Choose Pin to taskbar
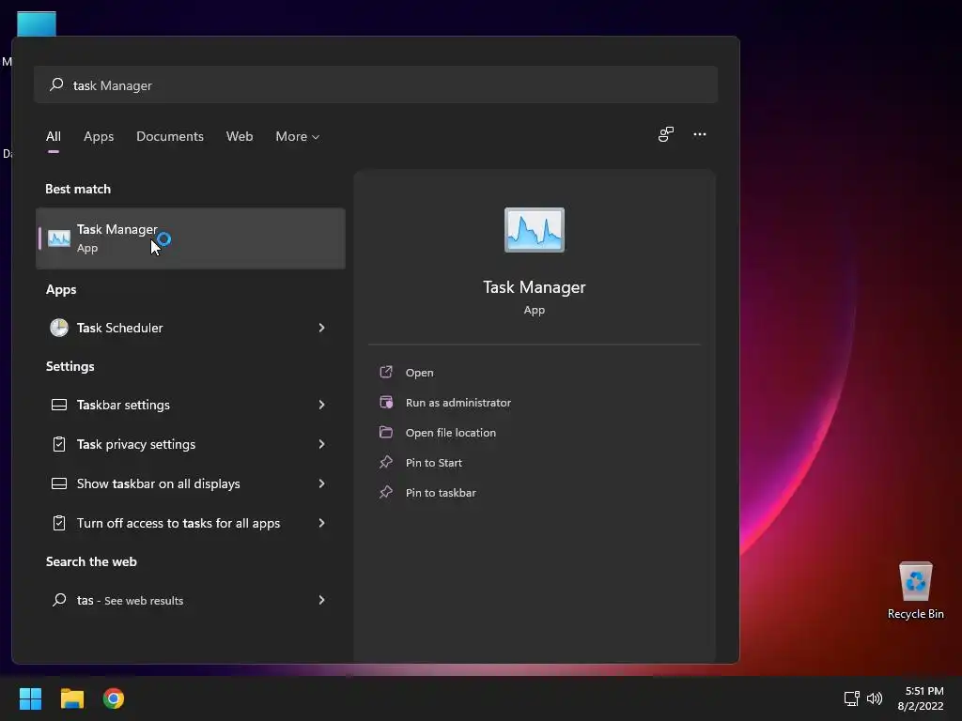962x721 pixels. point(441,493)
